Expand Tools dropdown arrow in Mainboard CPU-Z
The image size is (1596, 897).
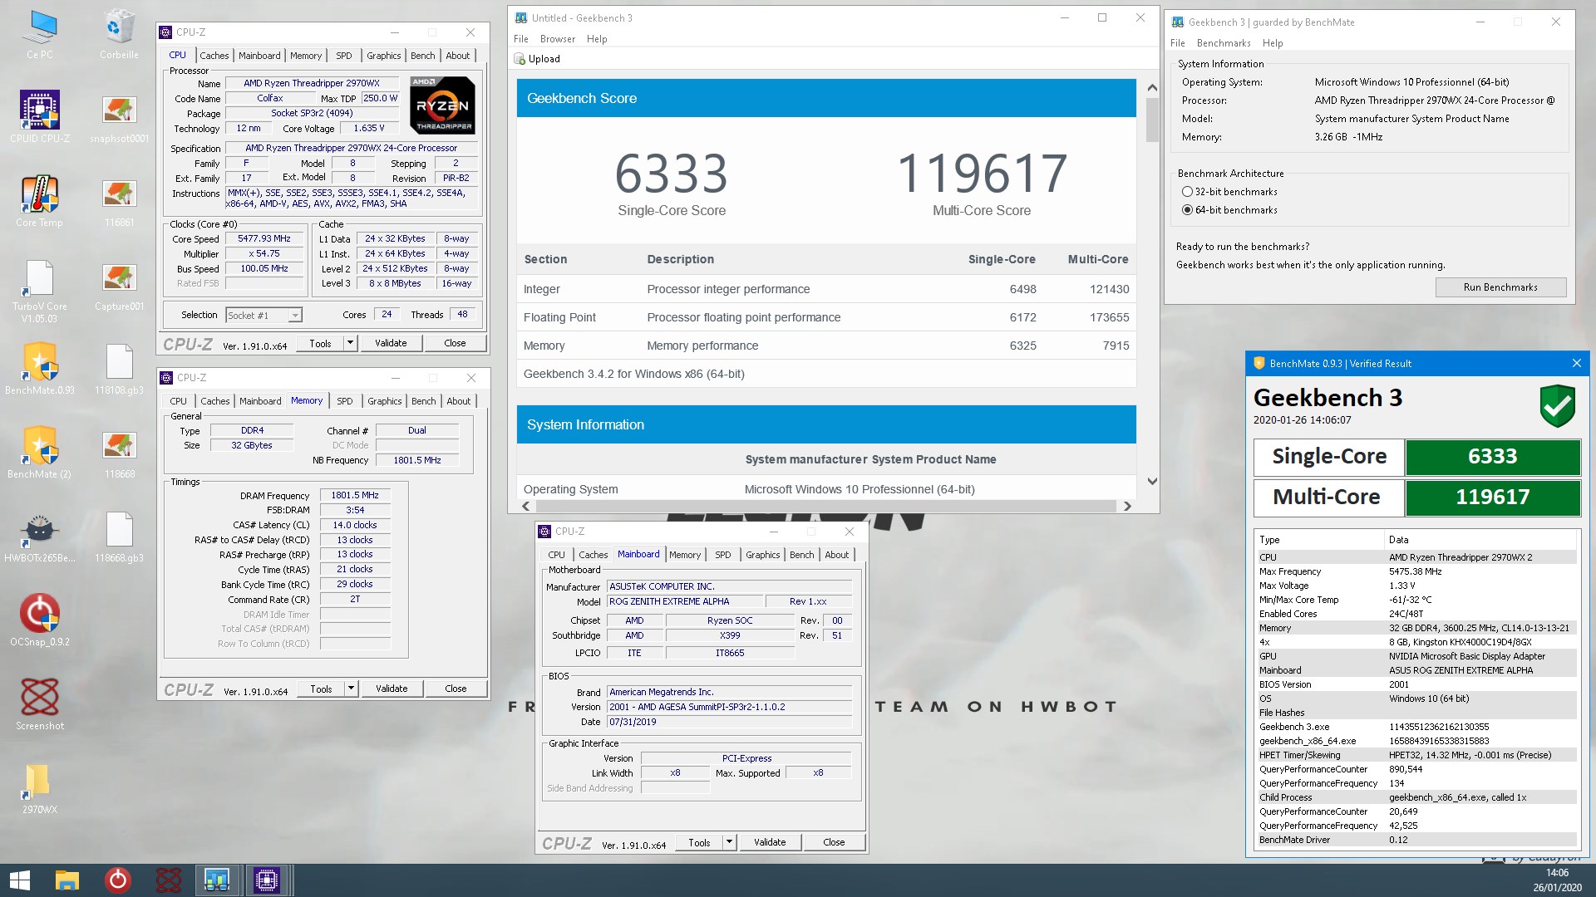click(x=729, y=842)
